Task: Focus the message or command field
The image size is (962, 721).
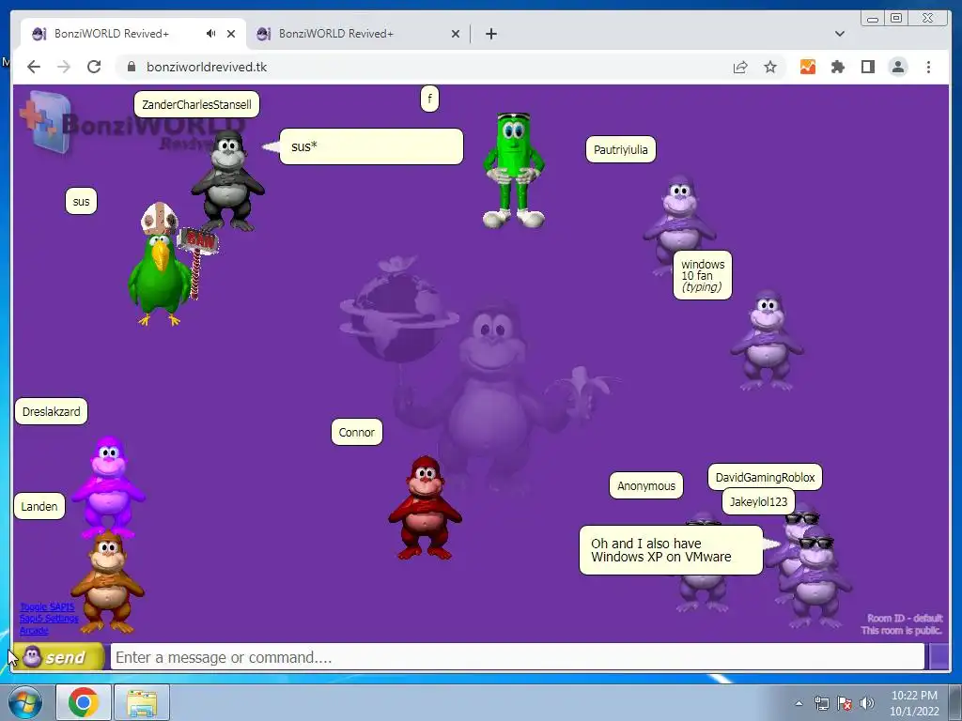Action: click(518, 657)
